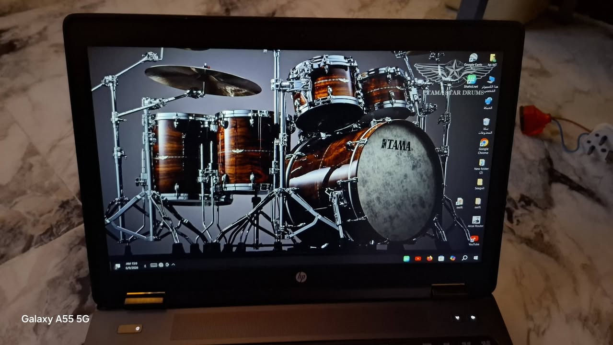
Task: Show hidden system tray icons with the chevron
Action: (x=173, y=264)
